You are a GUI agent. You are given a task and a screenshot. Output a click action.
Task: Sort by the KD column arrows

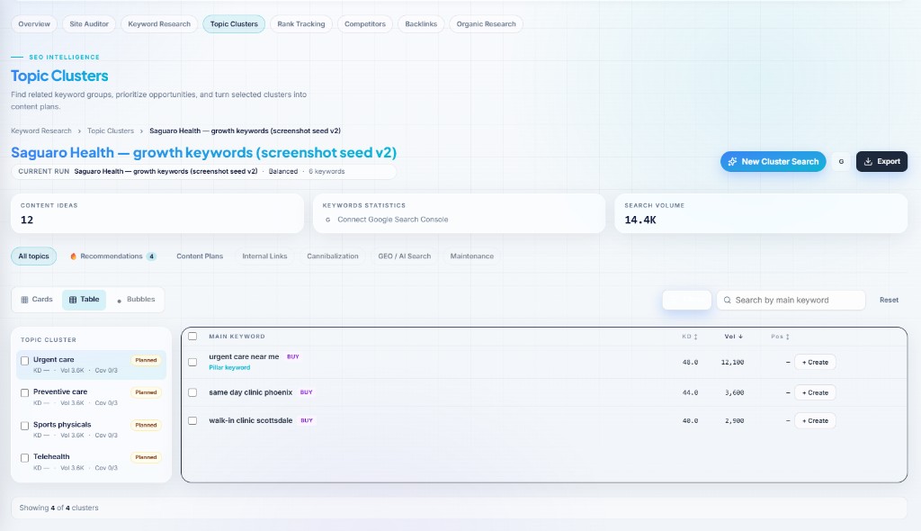(x=695, y=337)
